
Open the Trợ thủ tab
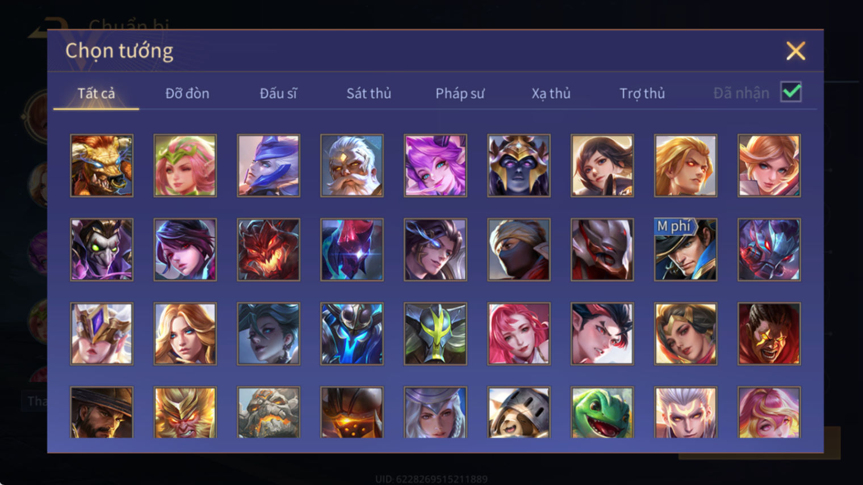click(642, 93)
